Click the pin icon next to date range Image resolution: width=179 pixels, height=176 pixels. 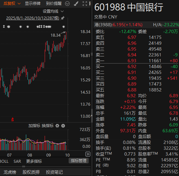[x=62, y=18]
